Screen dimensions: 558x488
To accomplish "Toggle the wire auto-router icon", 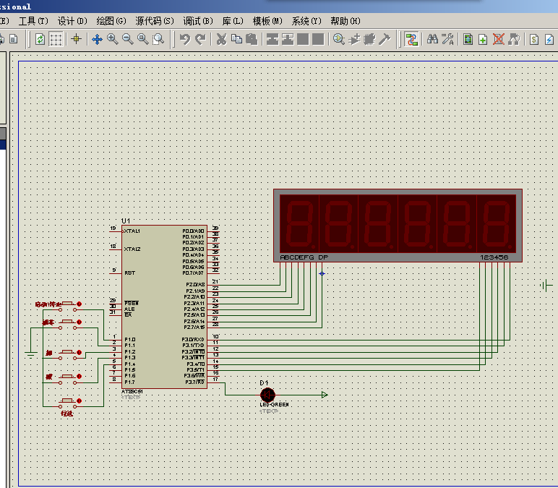I will pos(411,39).
